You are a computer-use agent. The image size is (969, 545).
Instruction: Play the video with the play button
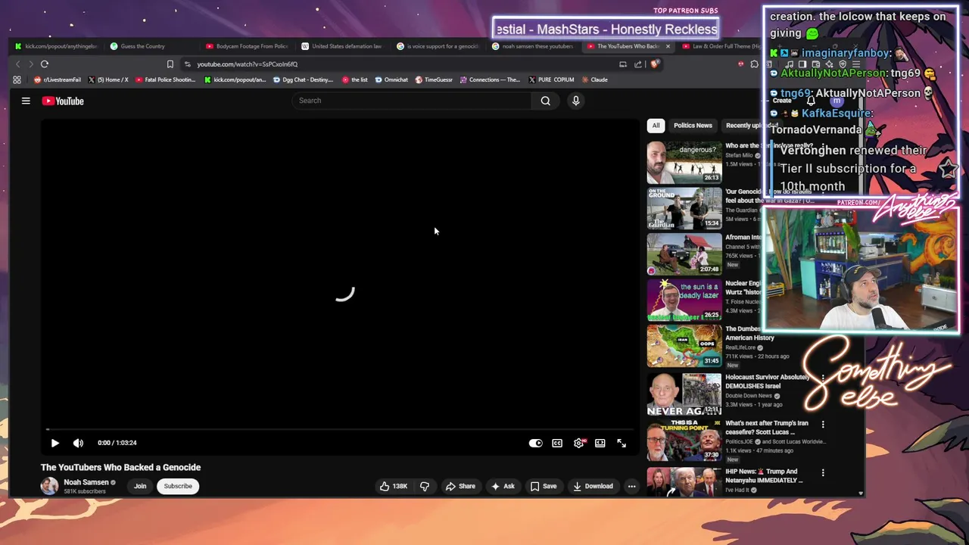tap(55, 443)
